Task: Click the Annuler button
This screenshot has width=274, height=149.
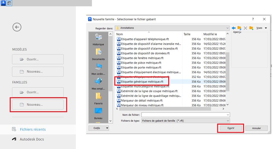Action: click(x=256, y=128)
